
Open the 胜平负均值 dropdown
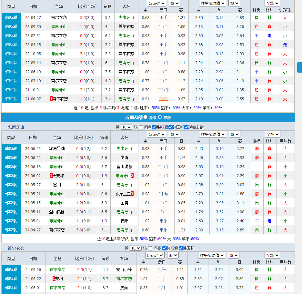coord(213,3)
